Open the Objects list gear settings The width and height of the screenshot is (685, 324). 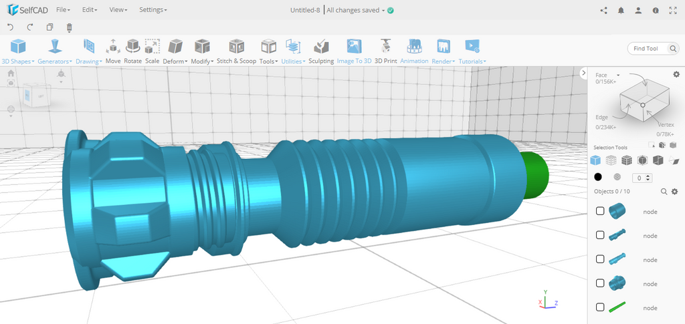click(674, 192)
